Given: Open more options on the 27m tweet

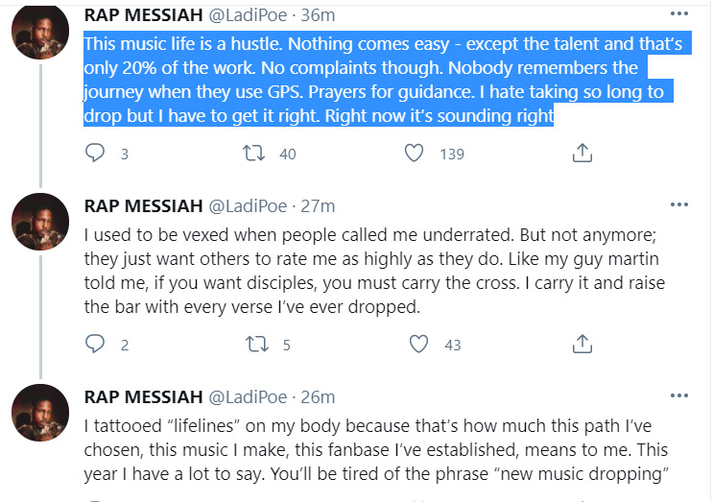Looking at the screenshot, I should coord(679,205).
